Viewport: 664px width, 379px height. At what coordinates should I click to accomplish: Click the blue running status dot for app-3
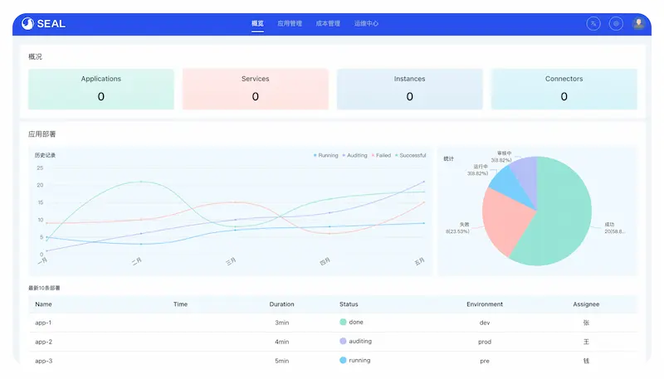point(343,360)
